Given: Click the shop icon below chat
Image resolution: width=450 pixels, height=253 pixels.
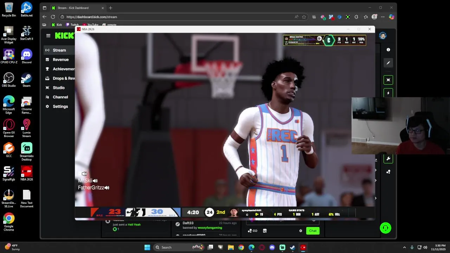Looking at the screenshot, I should click(265, 231).
